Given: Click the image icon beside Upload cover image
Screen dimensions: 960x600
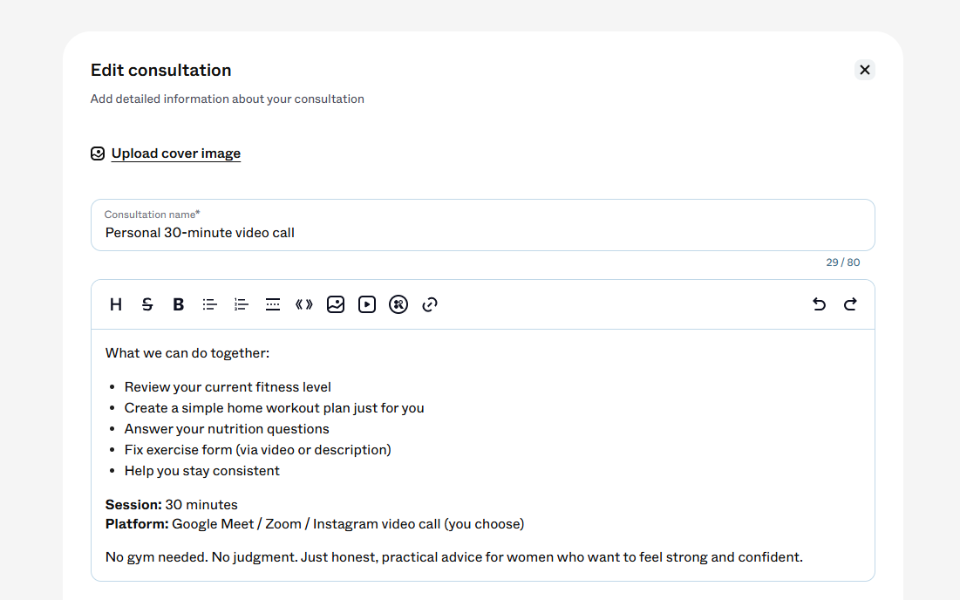Looking at the screenshot, I should [x=98, y=153].
